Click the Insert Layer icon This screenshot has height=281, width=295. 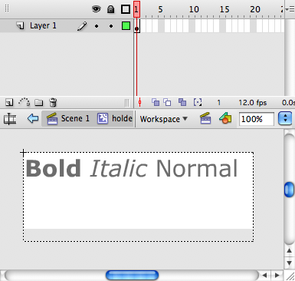coord(9,103)
